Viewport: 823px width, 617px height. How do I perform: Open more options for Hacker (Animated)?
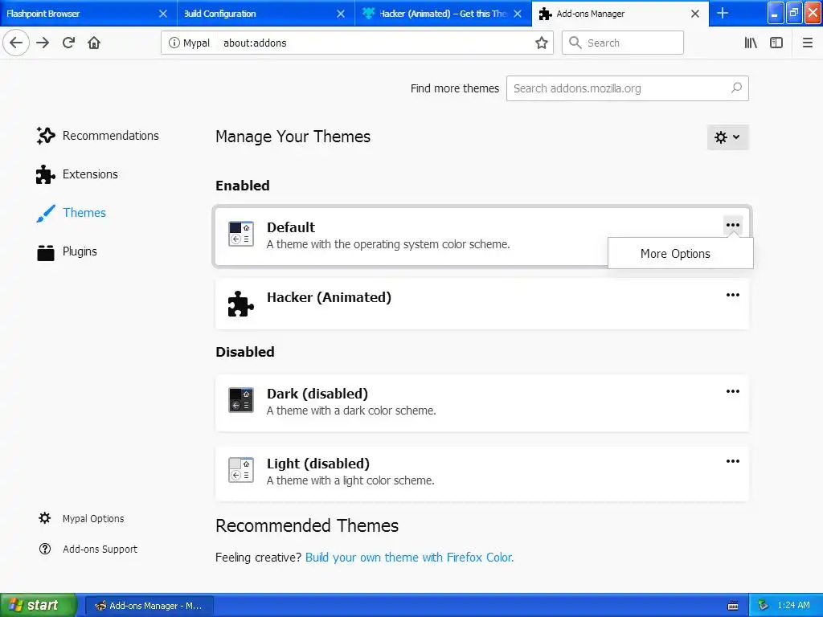[733, 295]
